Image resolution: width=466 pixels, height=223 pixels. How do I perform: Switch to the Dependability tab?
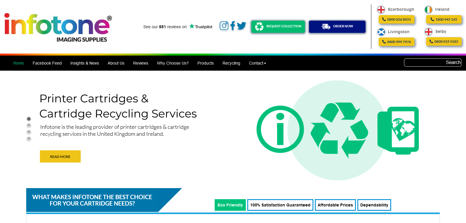pos(374,205)
